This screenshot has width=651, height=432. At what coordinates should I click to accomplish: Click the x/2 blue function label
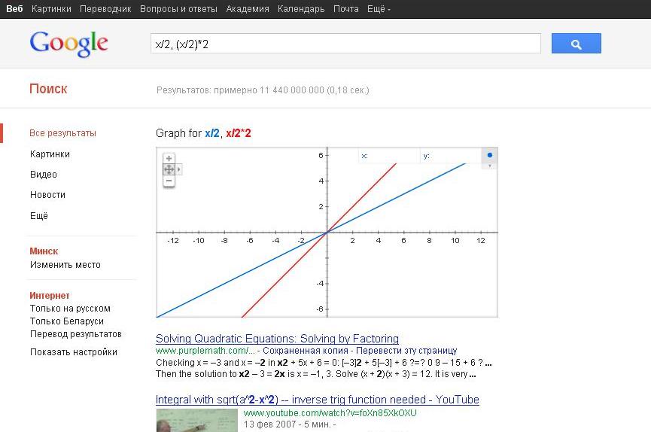(211, 133)
